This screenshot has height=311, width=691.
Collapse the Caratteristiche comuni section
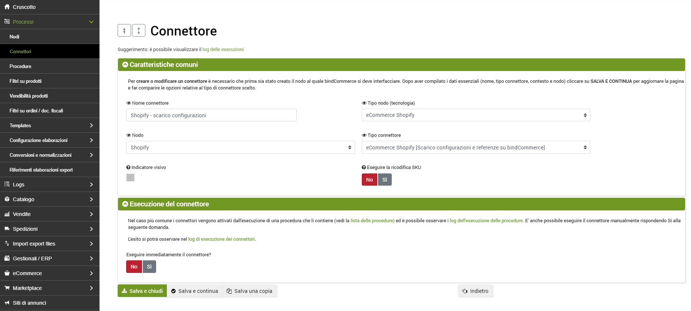pos(125,65)
